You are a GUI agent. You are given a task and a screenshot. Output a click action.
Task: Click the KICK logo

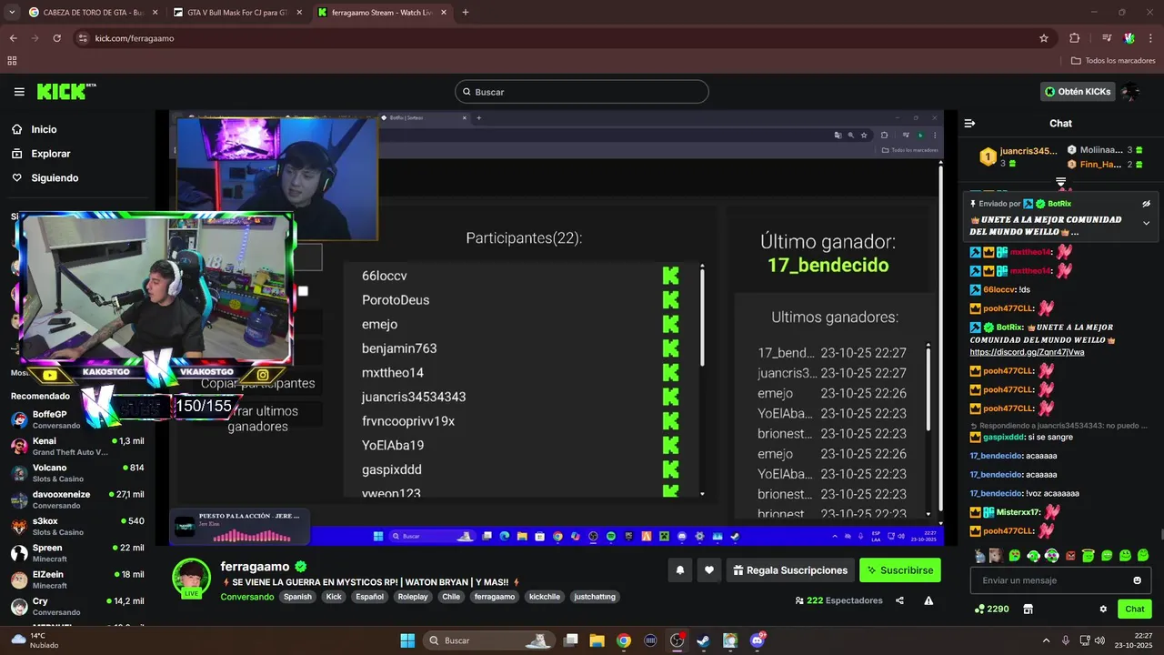click(x=65, y=91)
